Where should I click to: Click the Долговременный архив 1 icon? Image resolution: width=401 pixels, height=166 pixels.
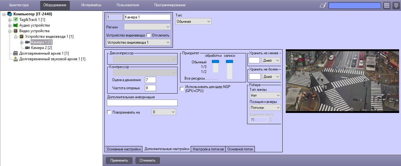point(16,53)
